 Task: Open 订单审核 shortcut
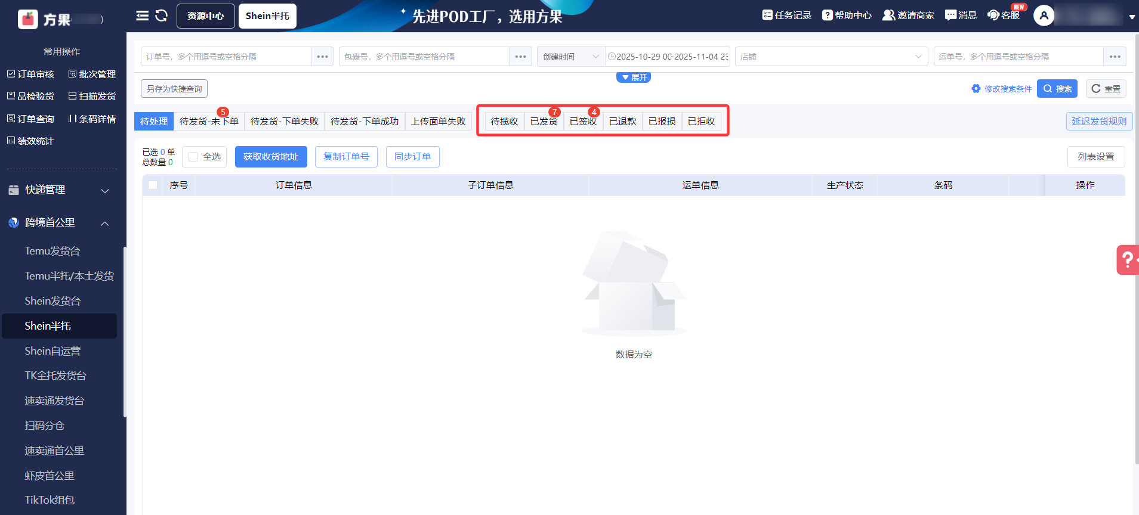[30, 74]
